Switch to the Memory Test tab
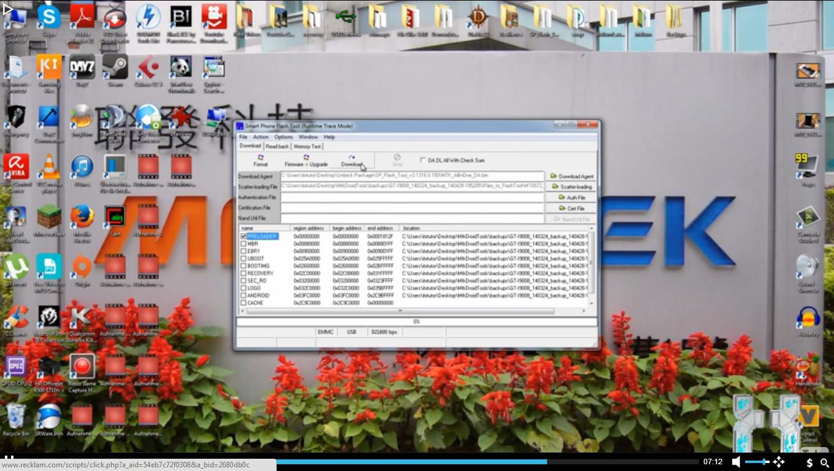Viewport: 834px width, 471px height. (307, 147)
